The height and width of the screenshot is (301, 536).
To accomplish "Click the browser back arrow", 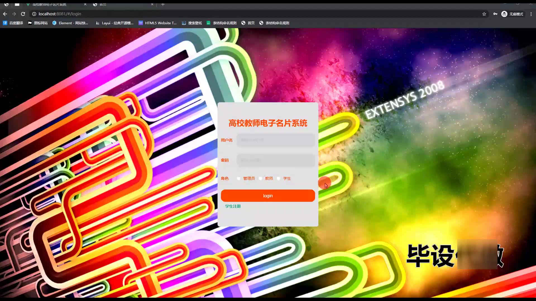I will click(5, 14).
